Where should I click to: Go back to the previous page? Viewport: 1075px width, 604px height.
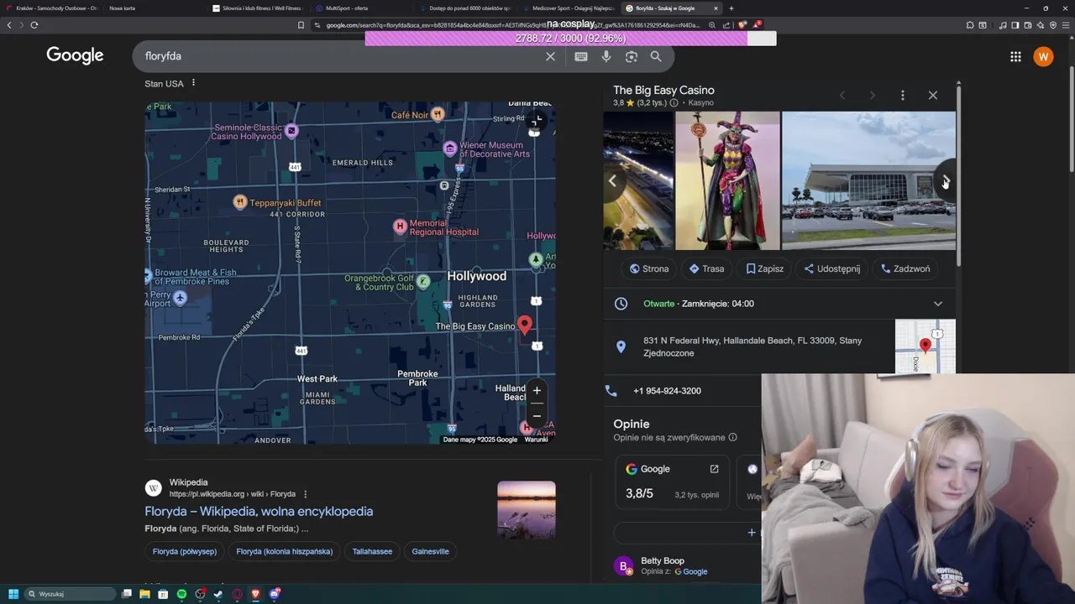9,25
